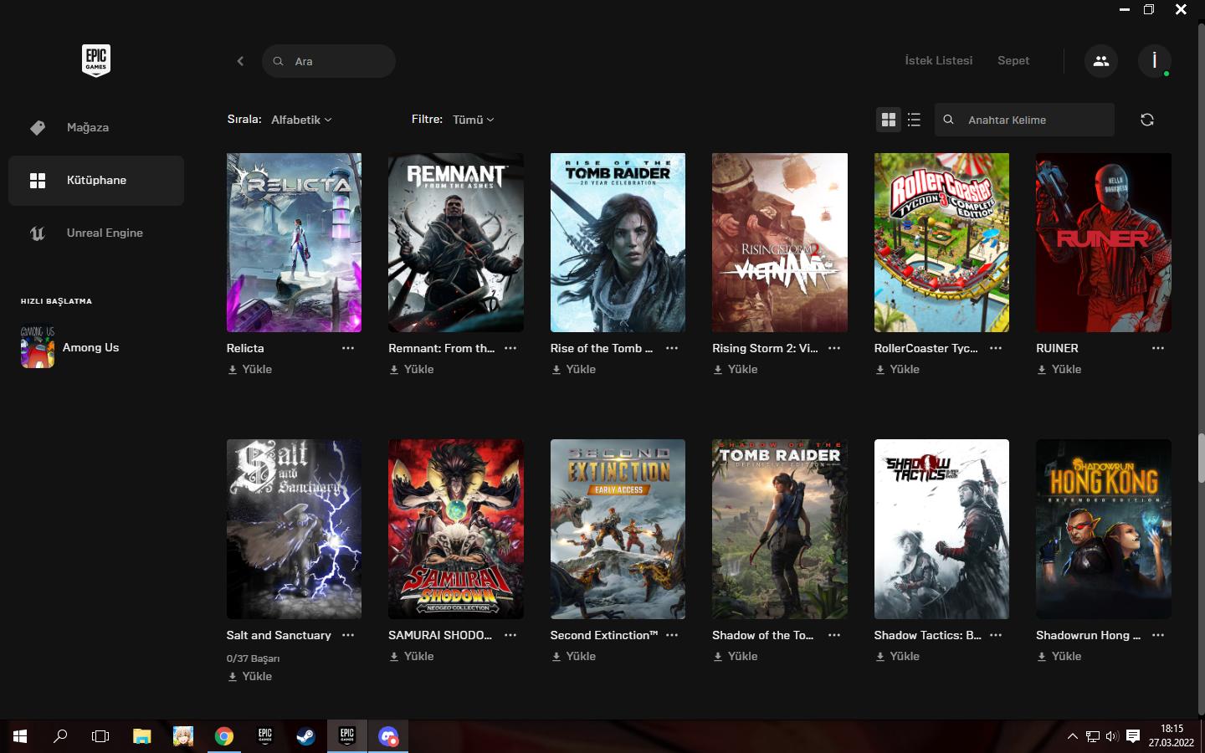1205x753 pixels.
Task: Install Salt and Sanctuary via Yükle
Action: coord(249,676)
